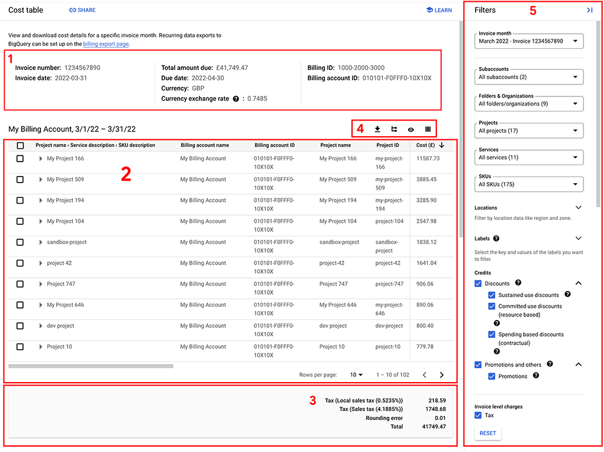604x452 pixels.
Task: Expand the My Project 646 row
Action: point(40,305)
